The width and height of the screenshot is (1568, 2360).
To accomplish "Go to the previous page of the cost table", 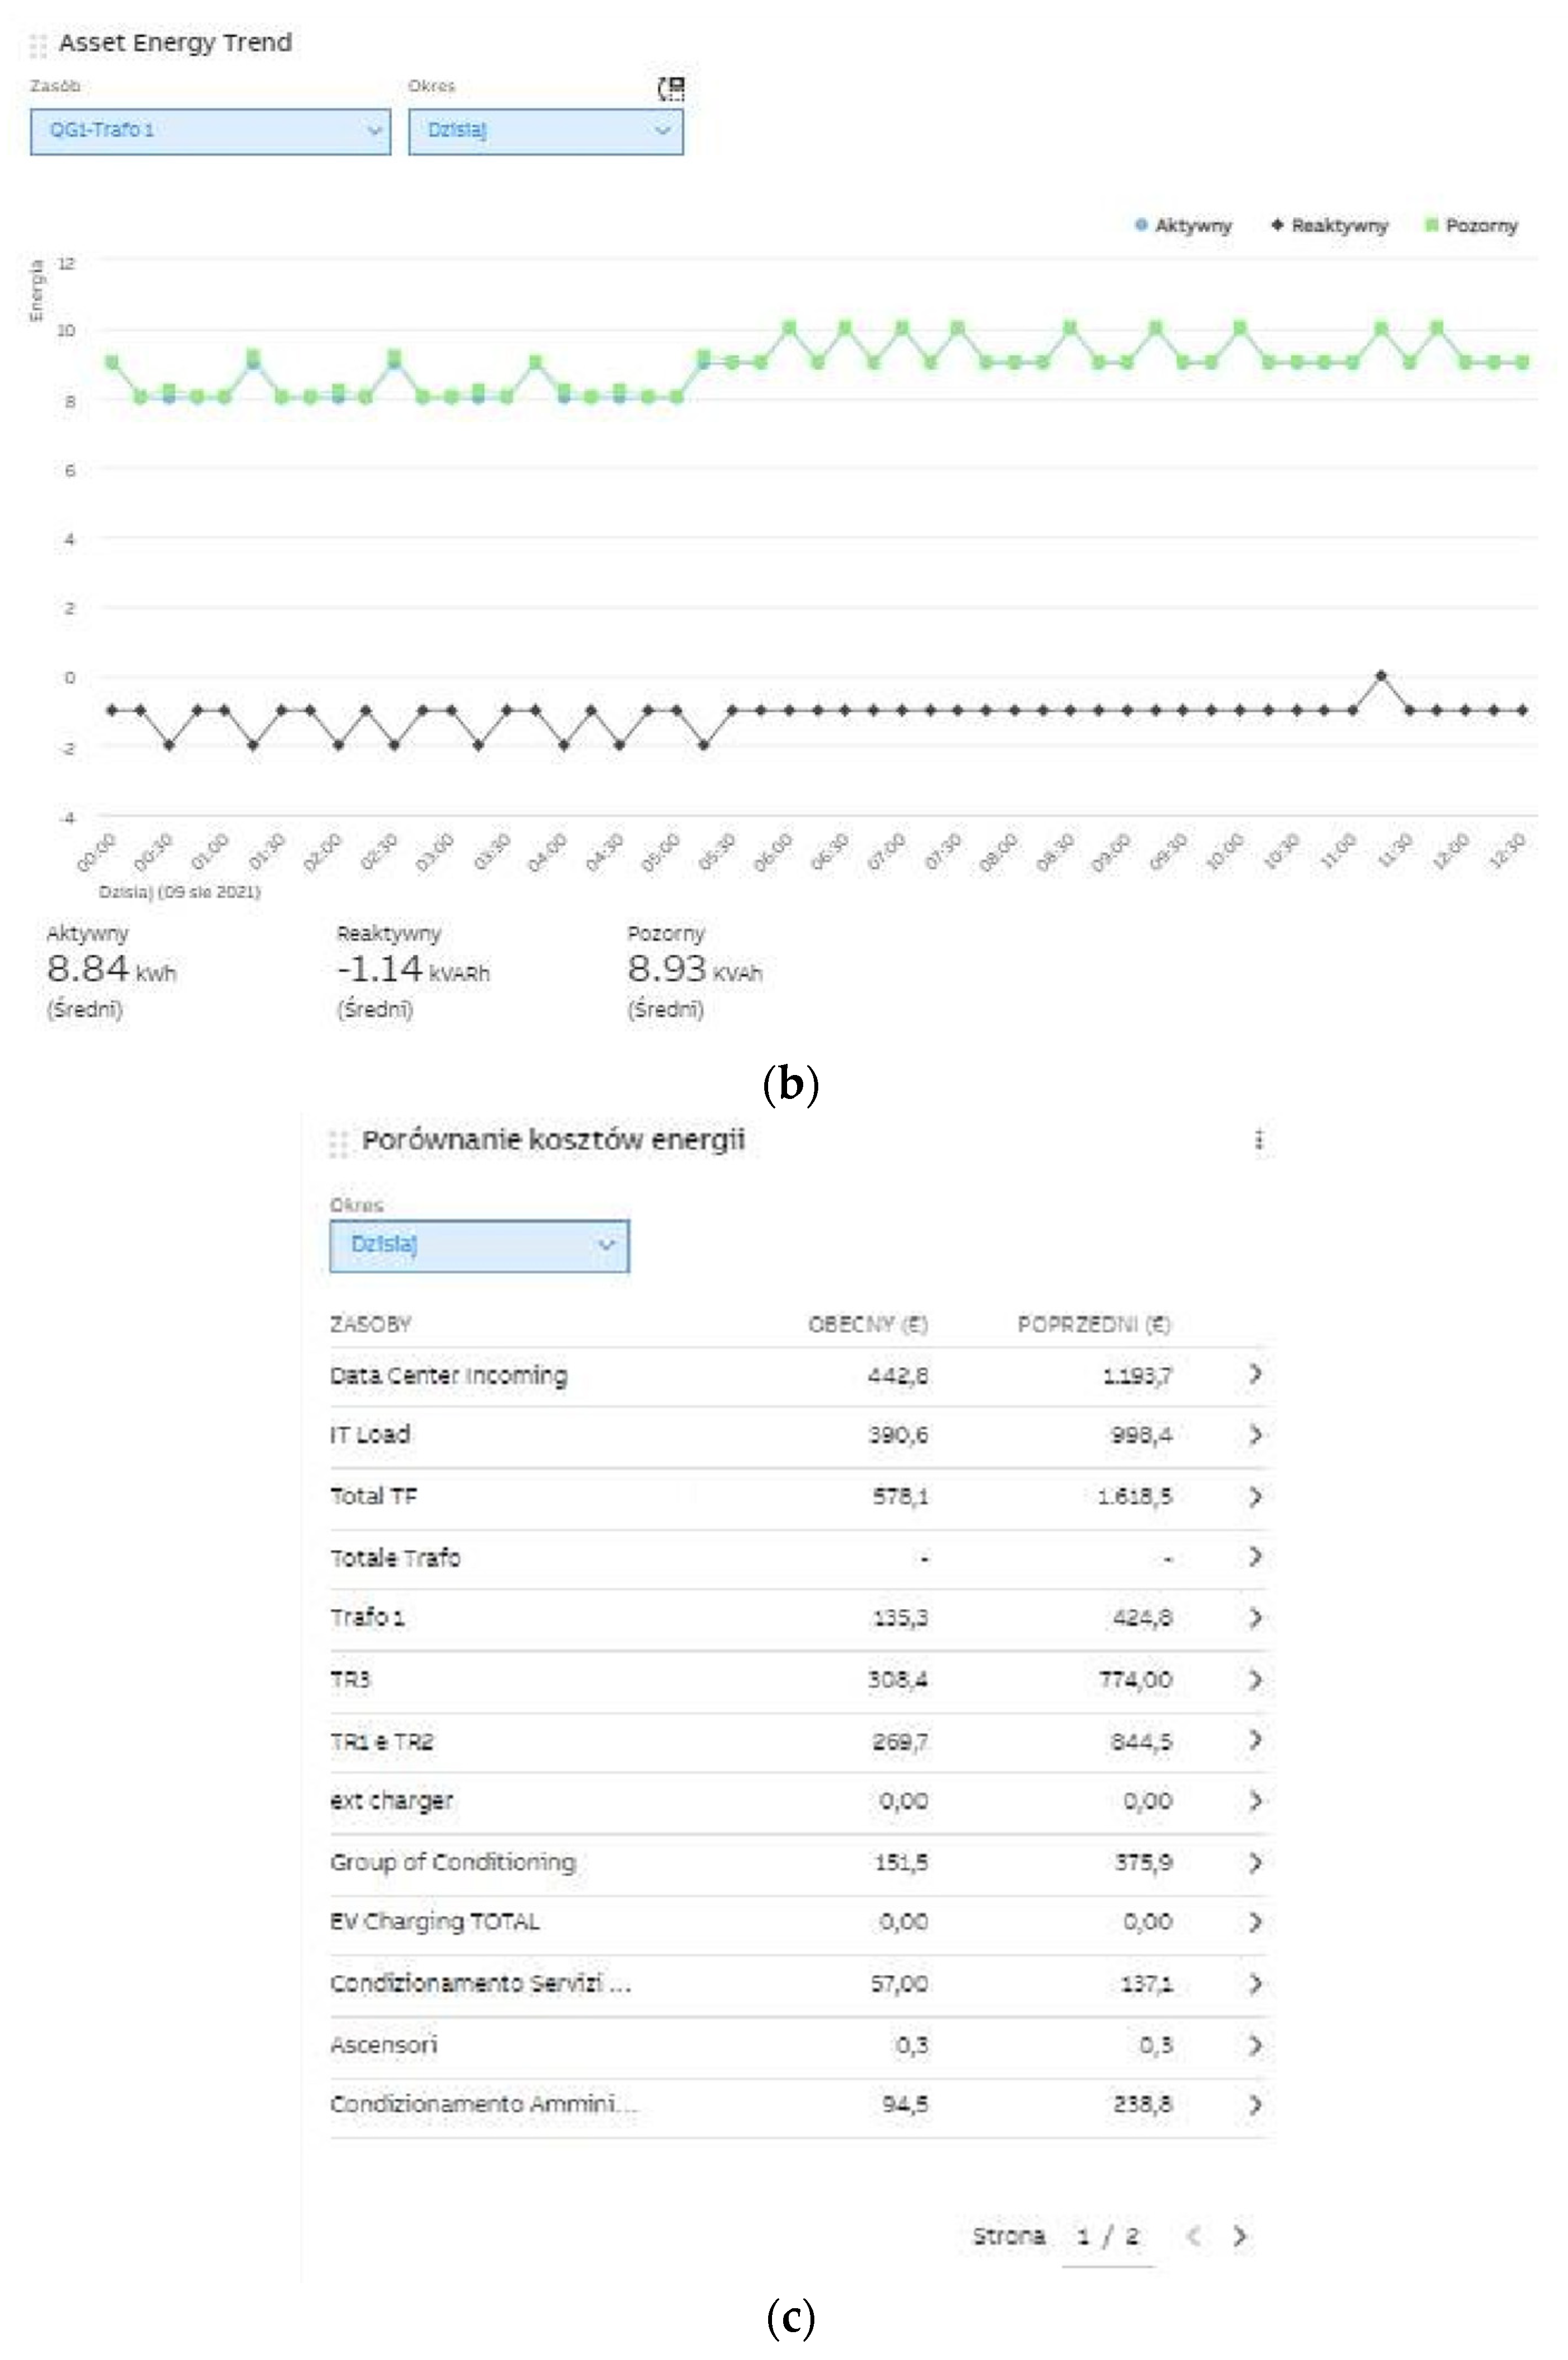I will pos(1192,2236).
